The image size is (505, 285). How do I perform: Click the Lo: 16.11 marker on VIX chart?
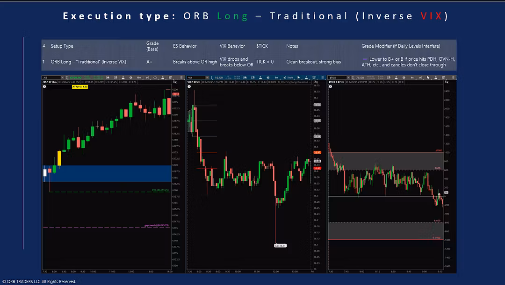[280, 245]
